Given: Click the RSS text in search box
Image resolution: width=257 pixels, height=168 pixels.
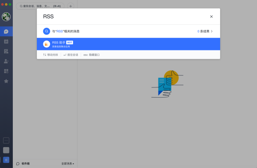Looking at the screenshot, I should (x=48, y=17).
